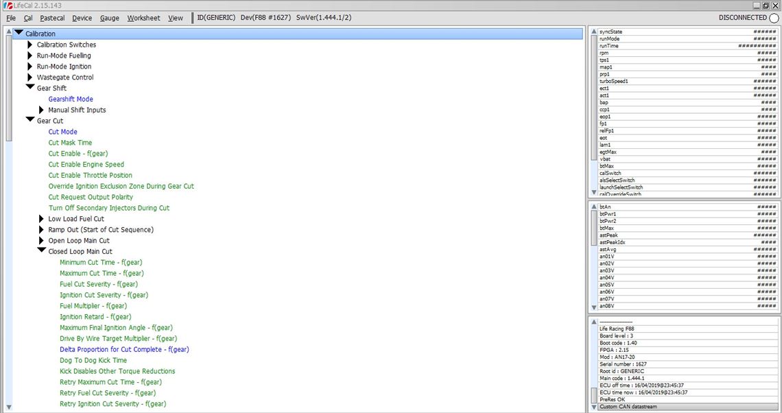The width and height of the screenshot is (782, 413).
Task: Collapse the root Calibration tree arrow
Action: (x=19, y=33)
